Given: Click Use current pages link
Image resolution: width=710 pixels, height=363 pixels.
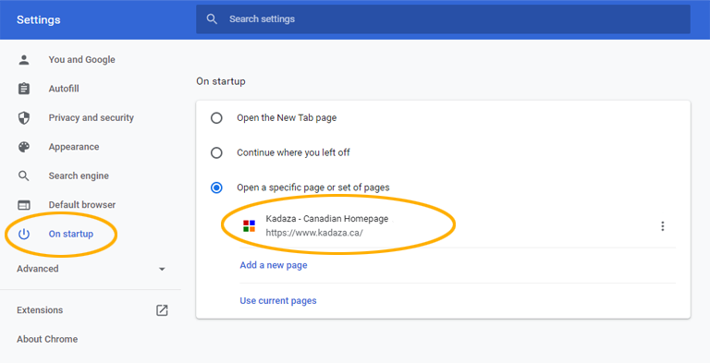Looking at the screenshot, I should tap(278, 300).
